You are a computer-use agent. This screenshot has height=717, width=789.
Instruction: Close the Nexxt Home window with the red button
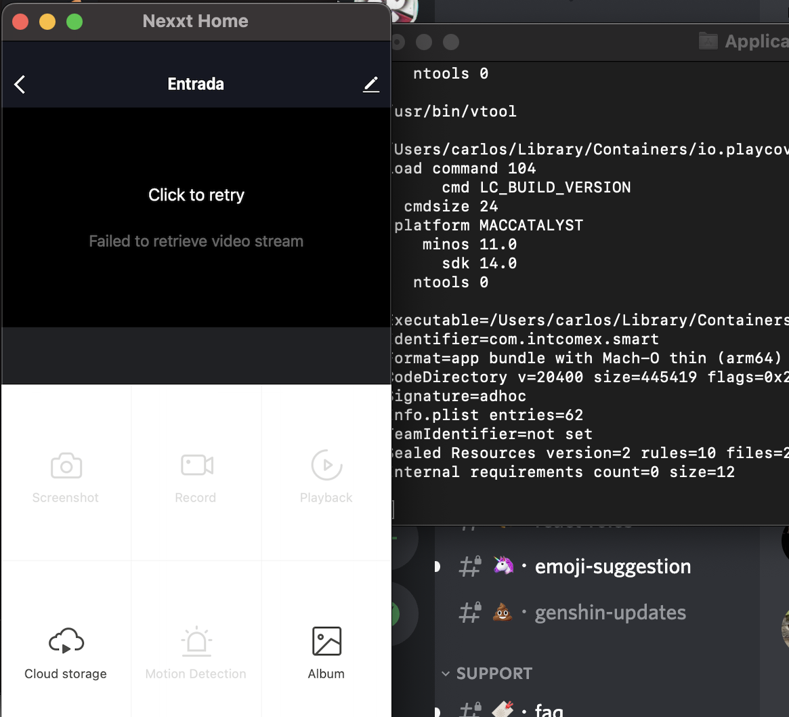20,22
